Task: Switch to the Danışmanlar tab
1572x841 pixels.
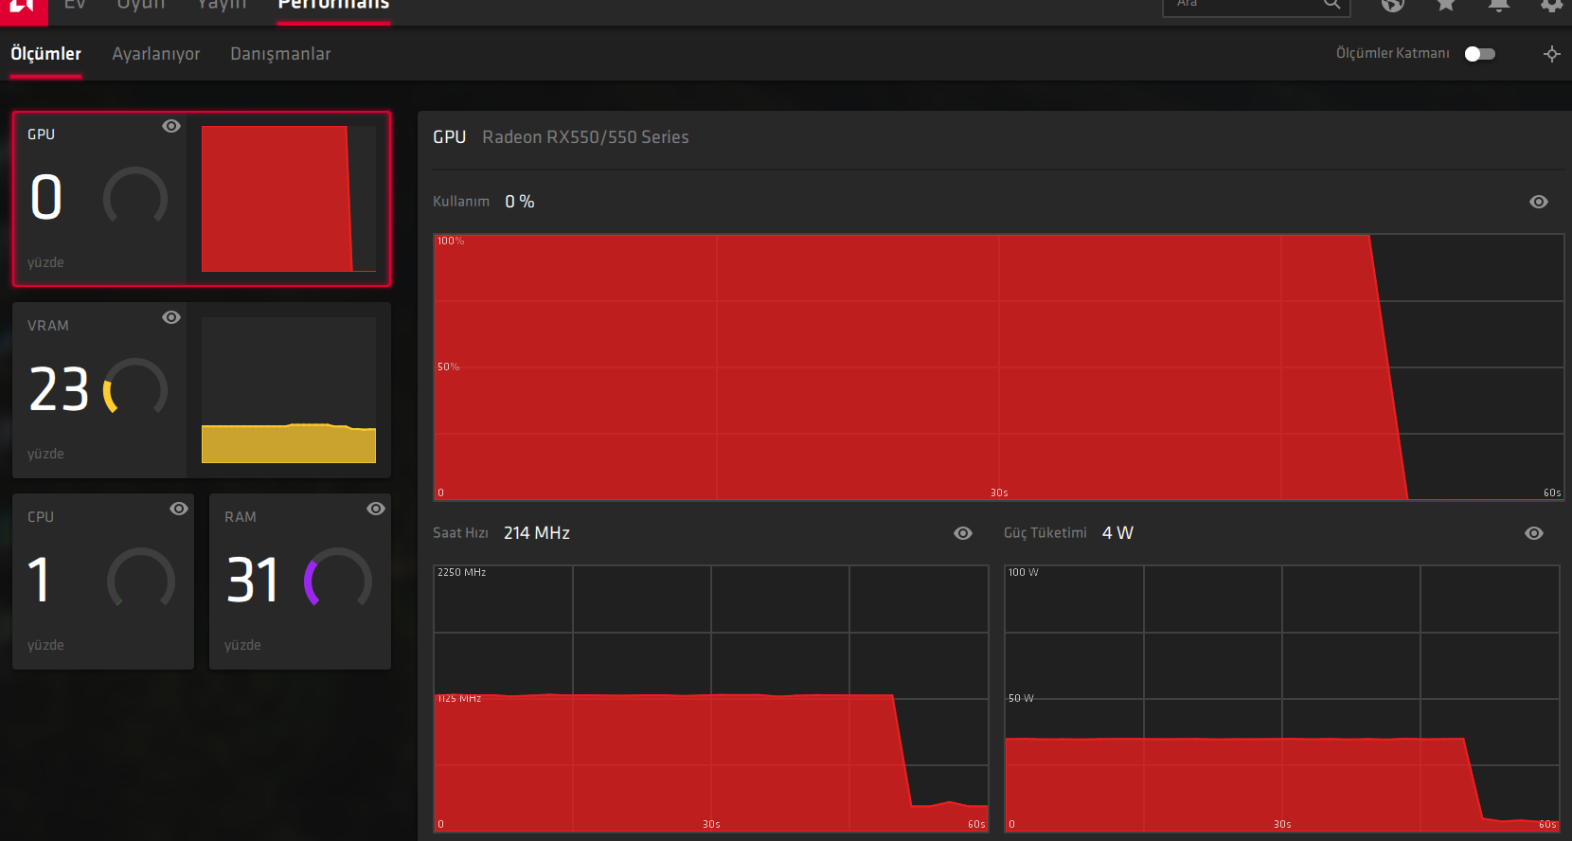Action: 280,54
